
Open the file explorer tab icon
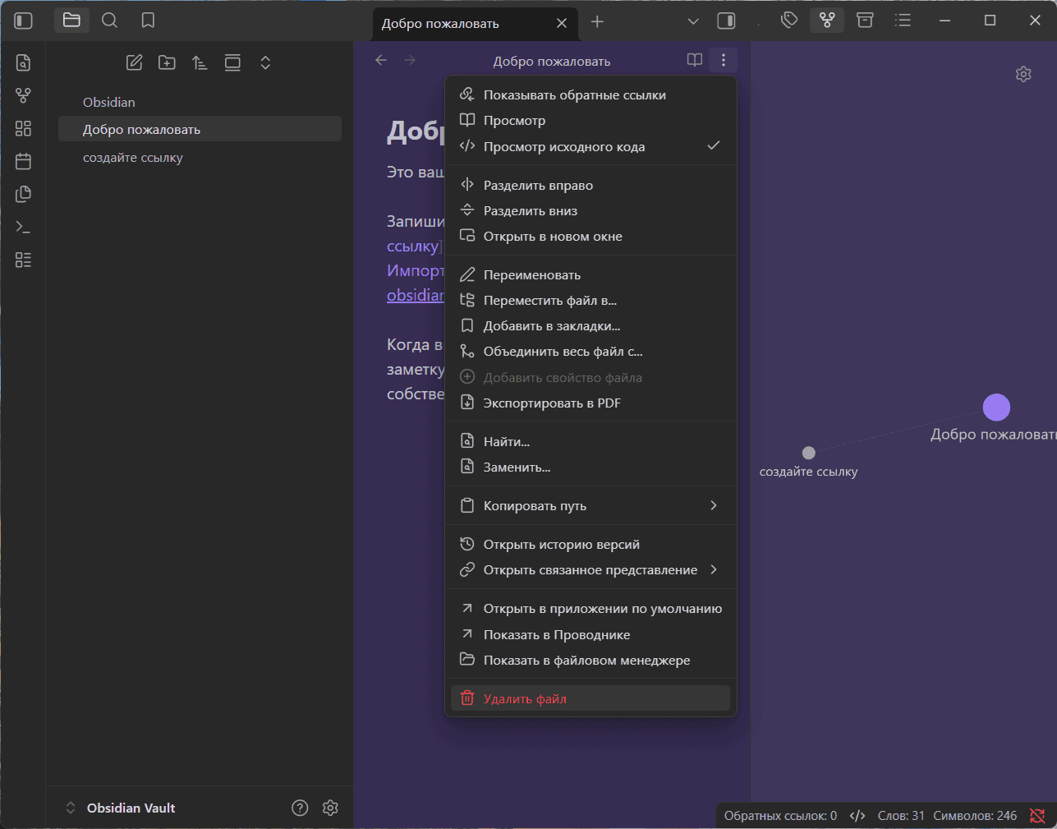tap(71, 21)
